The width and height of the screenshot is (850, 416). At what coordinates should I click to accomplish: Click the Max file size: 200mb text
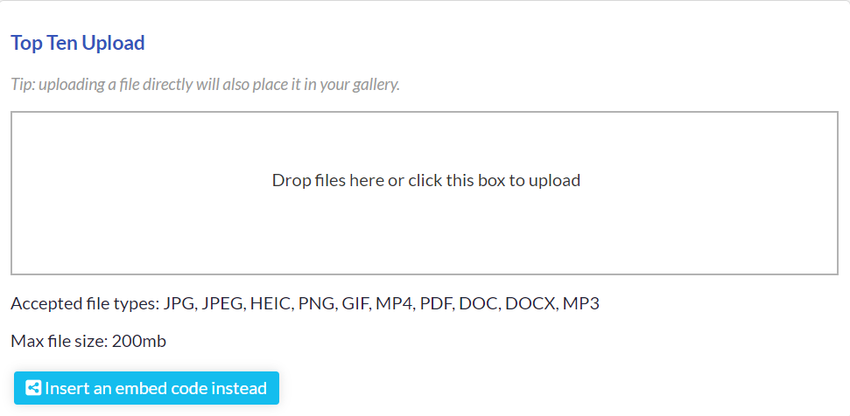click(x=88, y=341)
